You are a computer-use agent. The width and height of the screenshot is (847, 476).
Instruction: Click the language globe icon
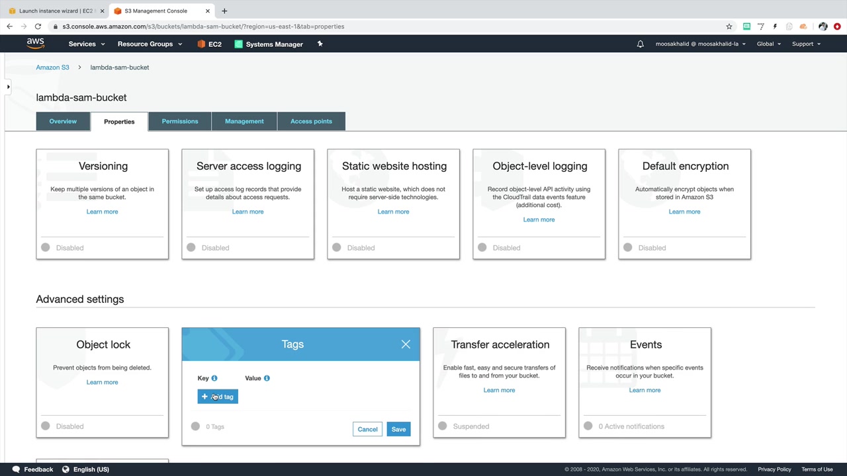click(66, 469)
